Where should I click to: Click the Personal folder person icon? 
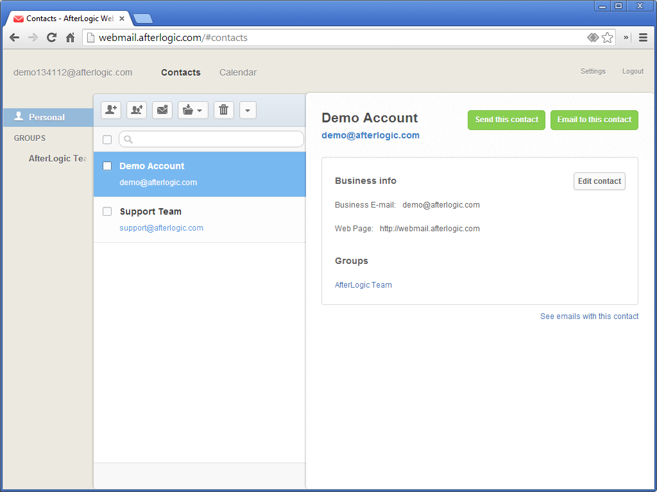tap(19, 117)
